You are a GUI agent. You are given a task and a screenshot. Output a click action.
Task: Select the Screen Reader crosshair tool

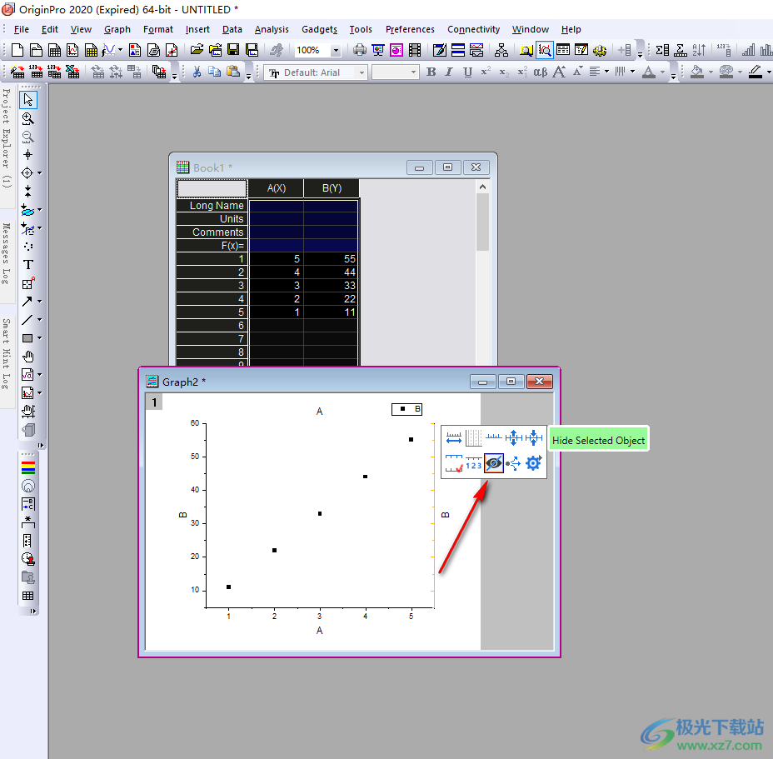[28, 154]
